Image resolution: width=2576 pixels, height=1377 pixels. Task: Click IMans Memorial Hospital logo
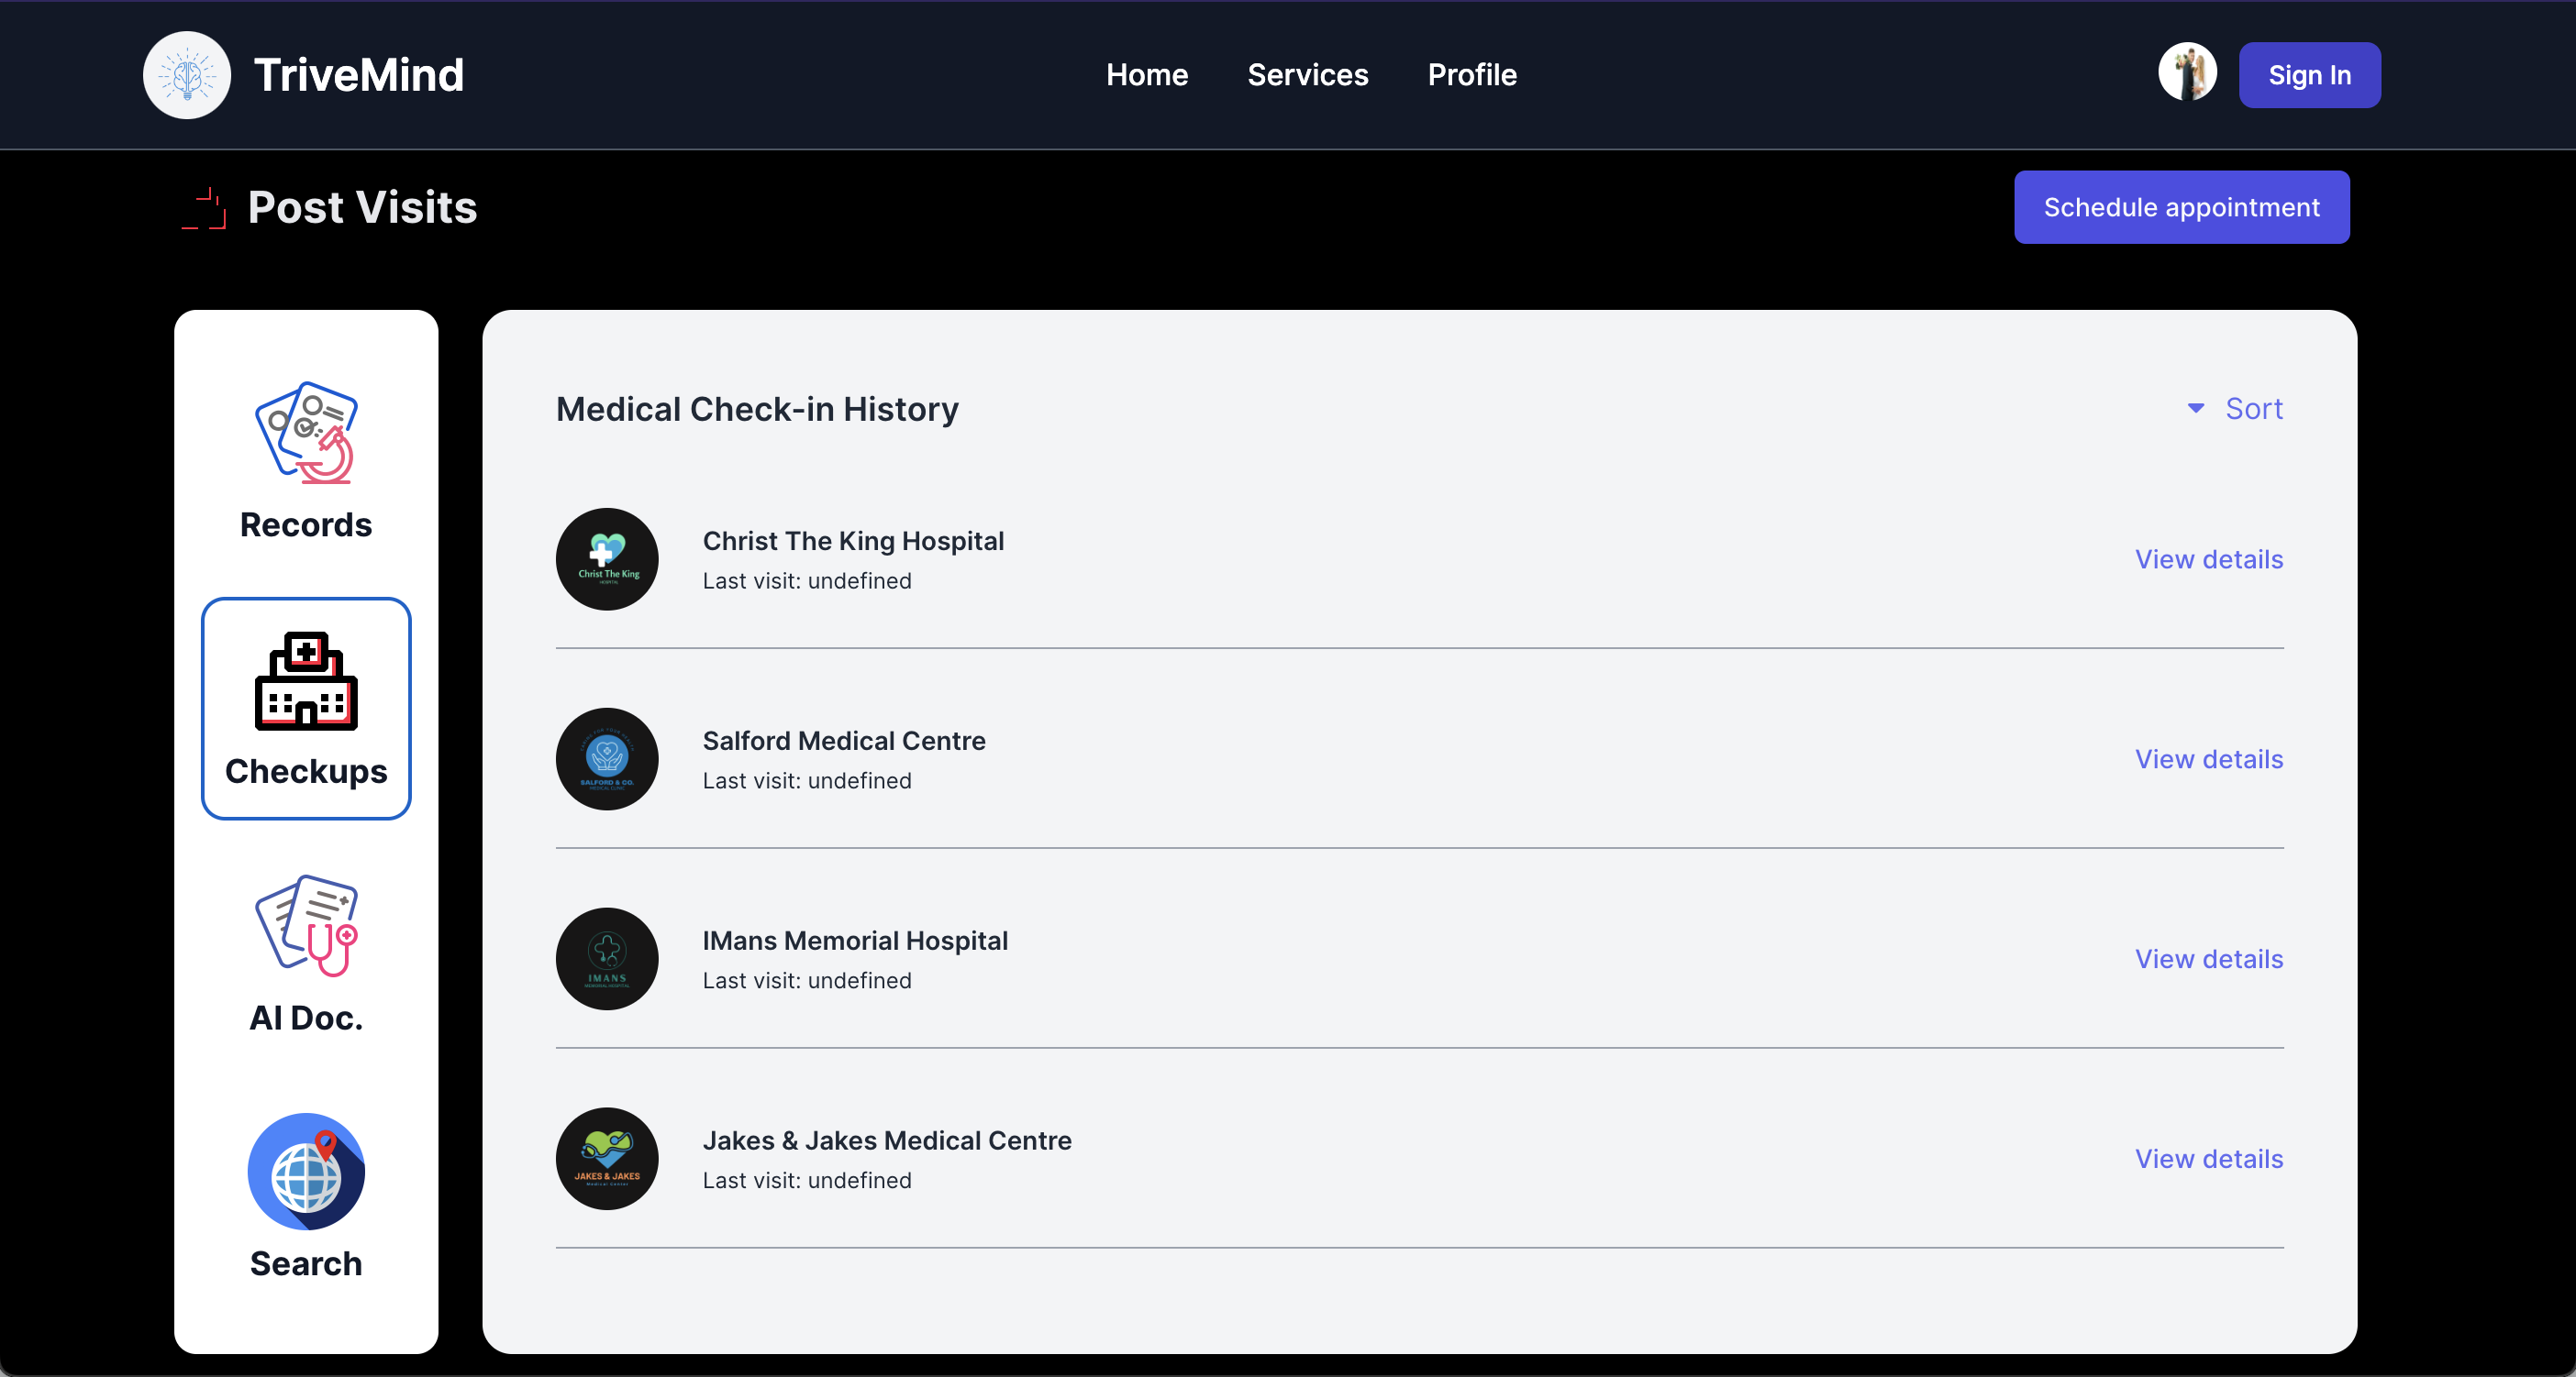[607, 959]
